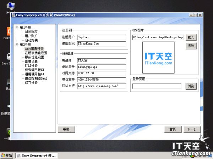Select 自动封装 in the tree
Screen dimensions: 213x159
coord(31,40)
